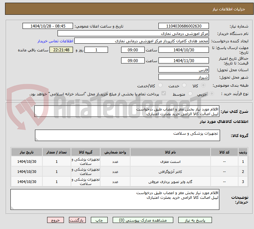The height and width of the screenshot is (229, 254).
Task: Click the remaining days field showing 1
Action: [96, 50]
